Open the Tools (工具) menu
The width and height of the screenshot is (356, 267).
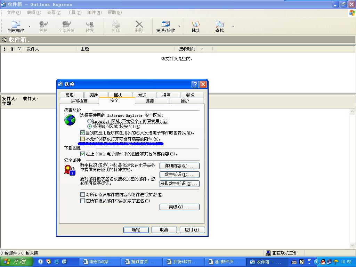tap(74, 13)
